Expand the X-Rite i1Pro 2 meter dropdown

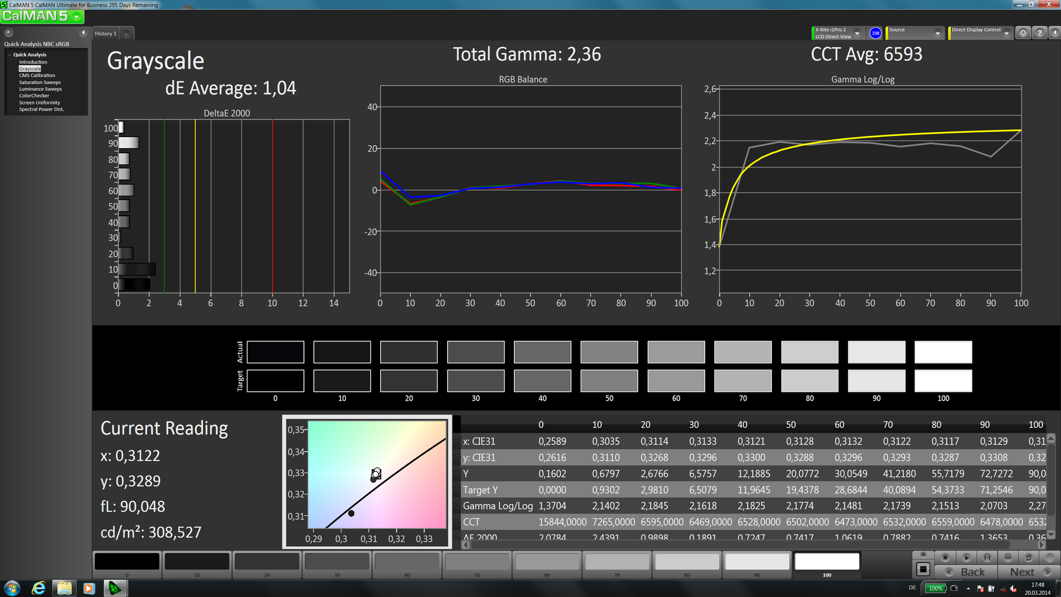pyautogui.click(x=857, y=33)
